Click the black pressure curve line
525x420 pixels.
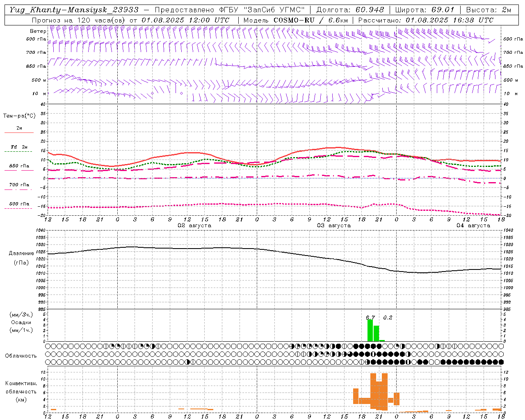(275, 251)
